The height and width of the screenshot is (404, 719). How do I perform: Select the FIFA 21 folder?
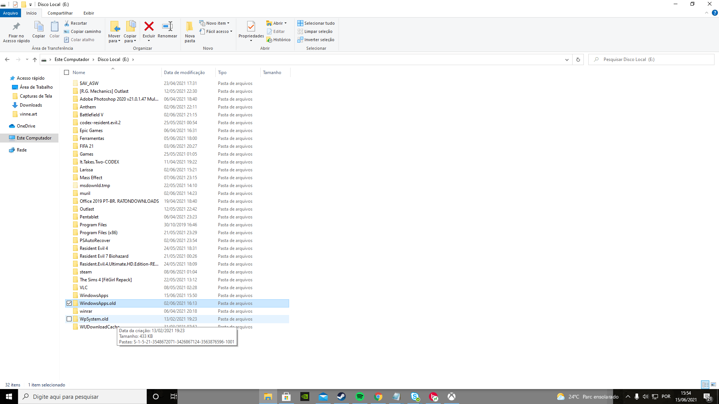tap(87, 146)
